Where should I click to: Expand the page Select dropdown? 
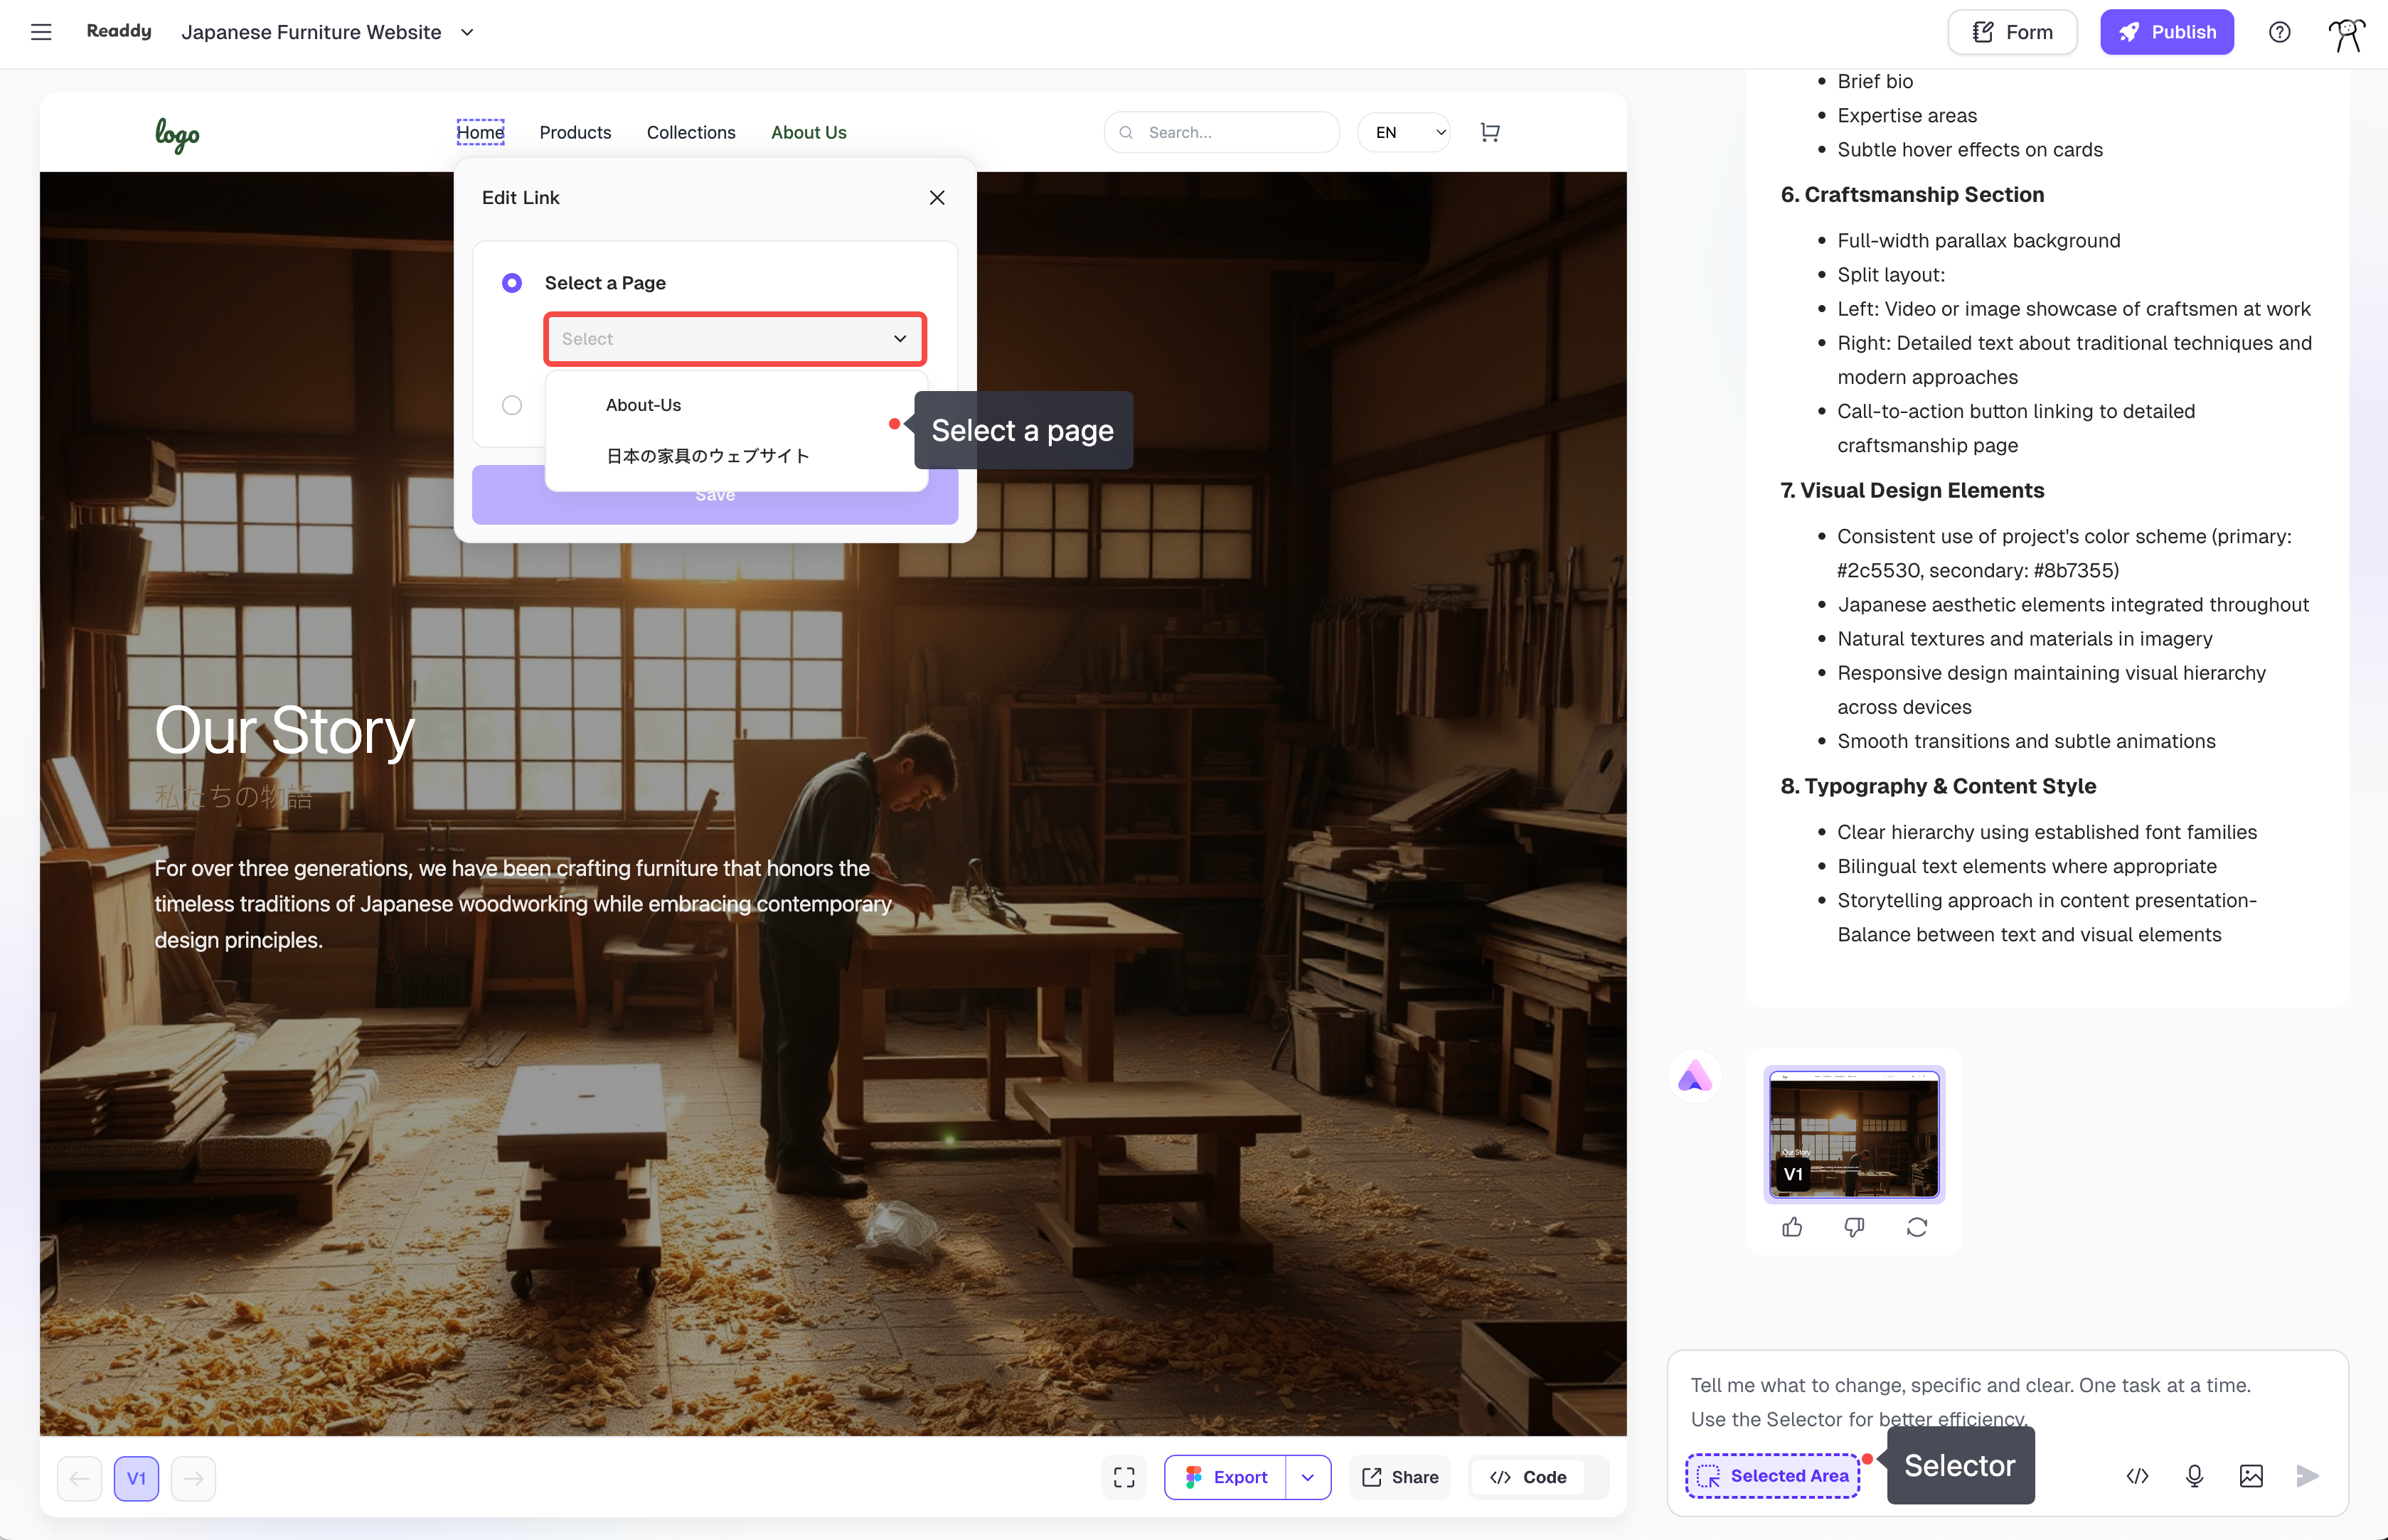(735, 339)
